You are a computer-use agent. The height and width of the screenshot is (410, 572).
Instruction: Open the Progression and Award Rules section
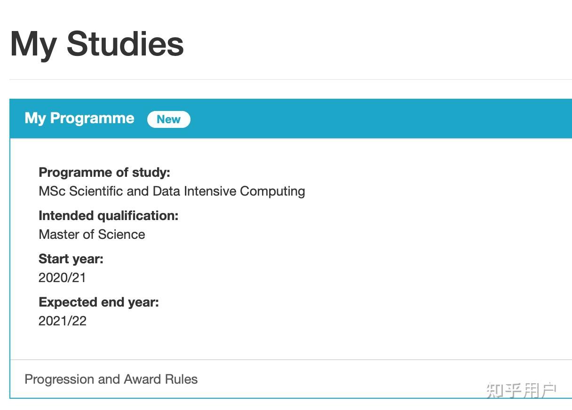click(x=111, y=379)
